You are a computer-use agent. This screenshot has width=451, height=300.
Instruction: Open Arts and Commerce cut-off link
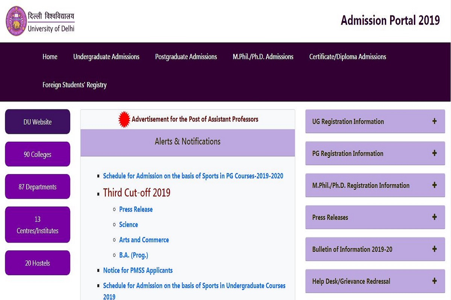tap(144, 240)
